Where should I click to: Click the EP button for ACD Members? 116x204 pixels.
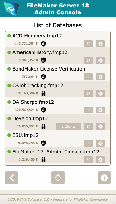click(x=88, y=44)
